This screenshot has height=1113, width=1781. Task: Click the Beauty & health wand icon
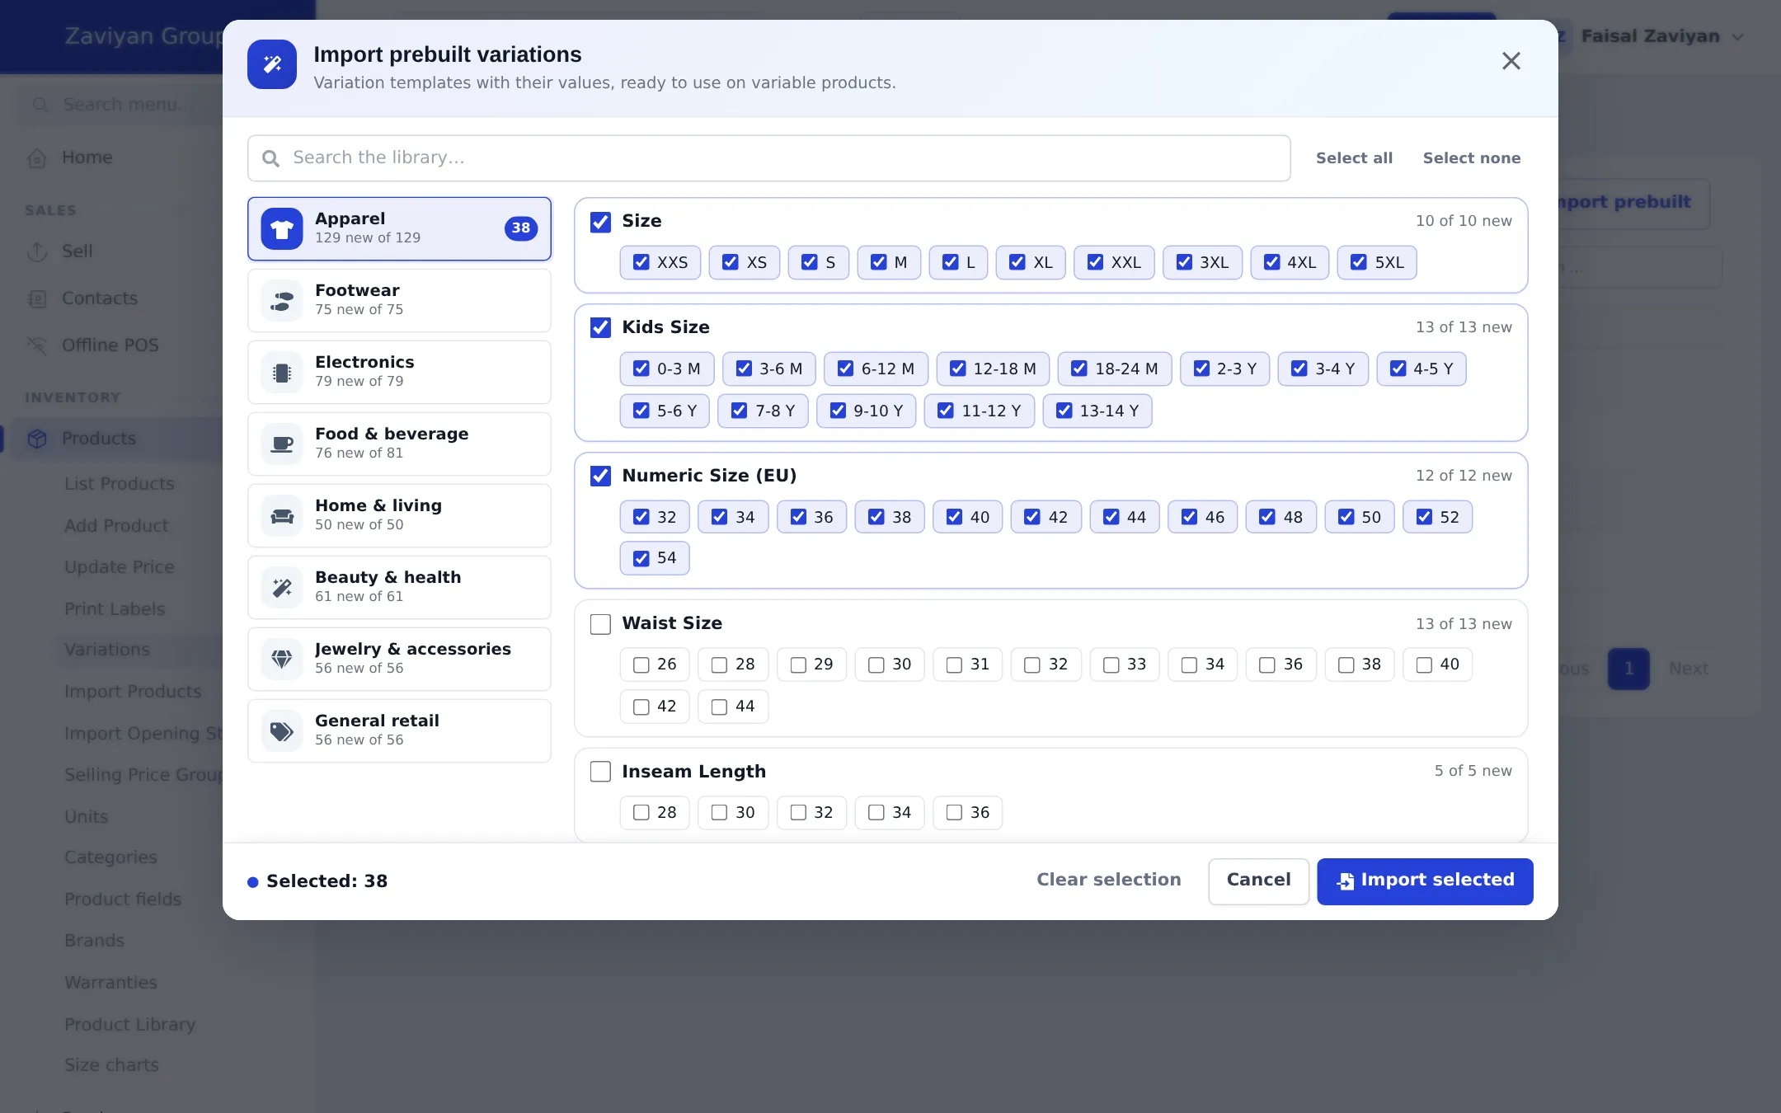tap(282, 587)
